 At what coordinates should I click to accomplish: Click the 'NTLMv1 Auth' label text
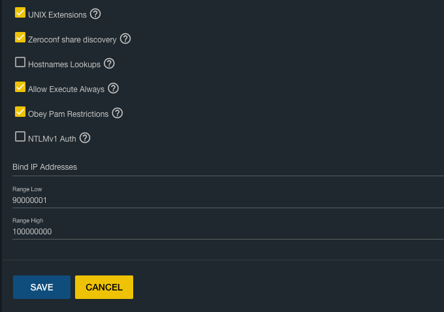pos(52,139)
